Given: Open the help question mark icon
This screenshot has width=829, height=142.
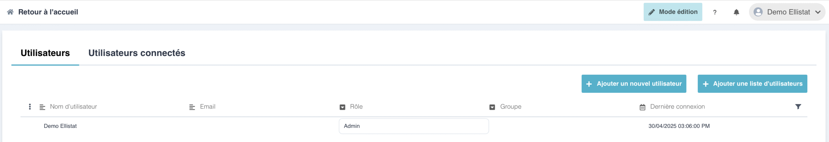Looking at the screenshot, I should point(715,12).
